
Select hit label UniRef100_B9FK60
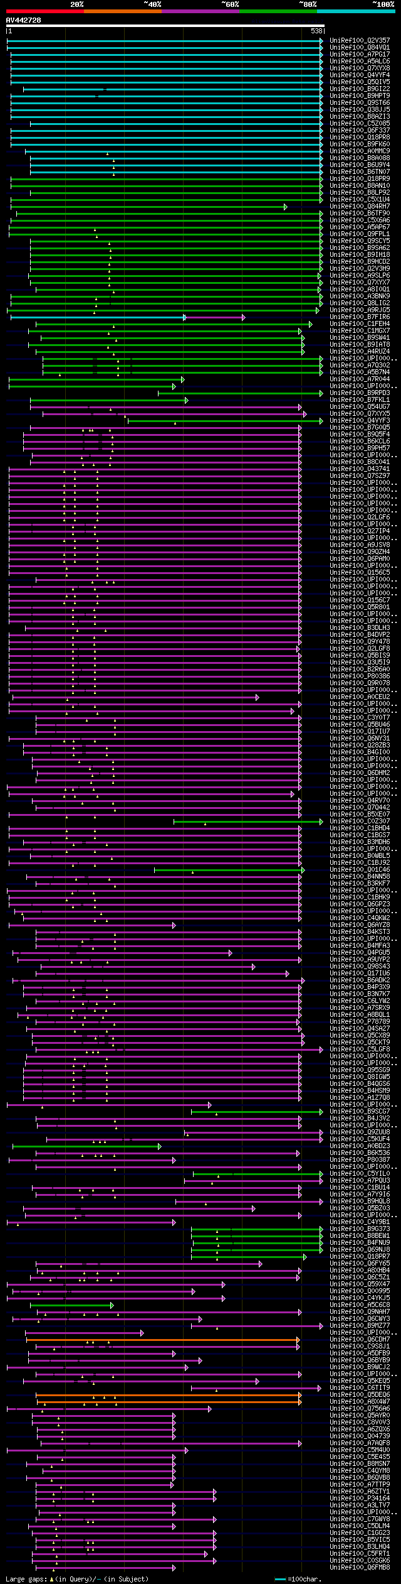pos(360,144)
